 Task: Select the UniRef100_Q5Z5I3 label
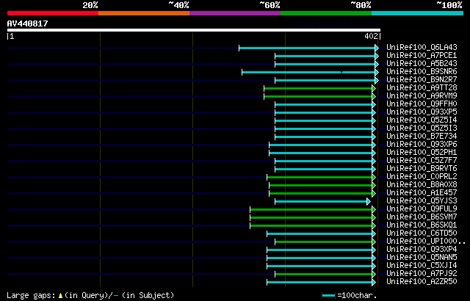click(x=422, y=128)
